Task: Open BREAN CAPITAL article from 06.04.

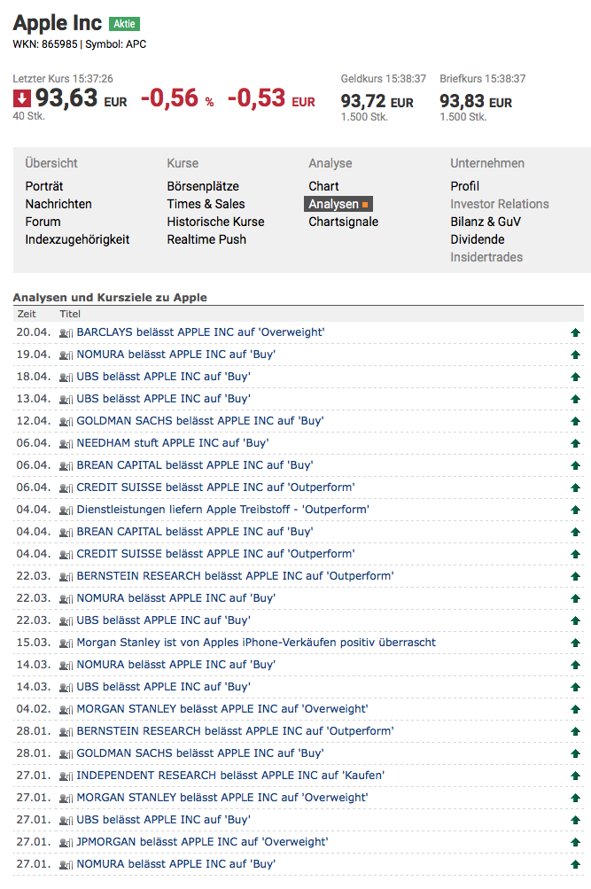Action: 195,465
